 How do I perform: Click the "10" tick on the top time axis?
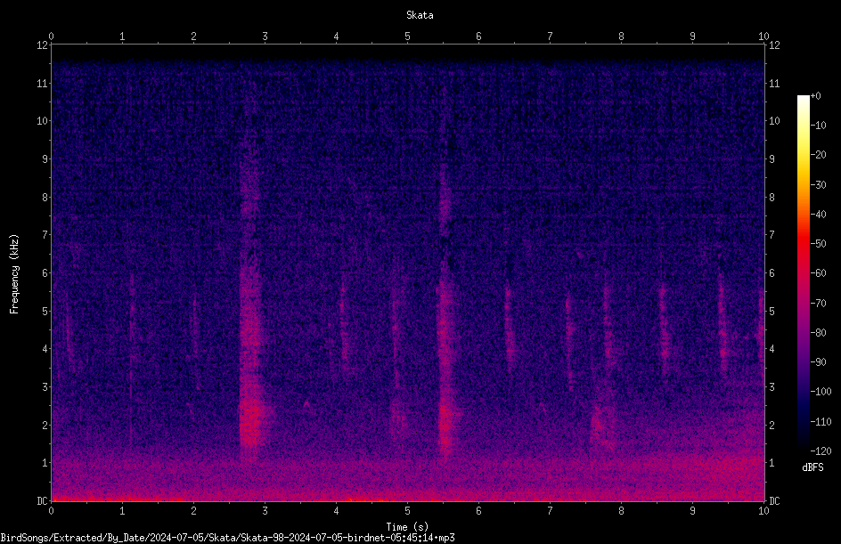point(763,36)
